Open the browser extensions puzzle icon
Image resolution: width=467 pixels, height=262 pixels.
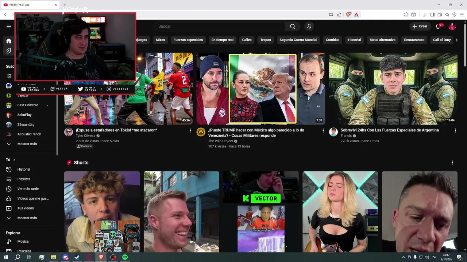point(406,15)
